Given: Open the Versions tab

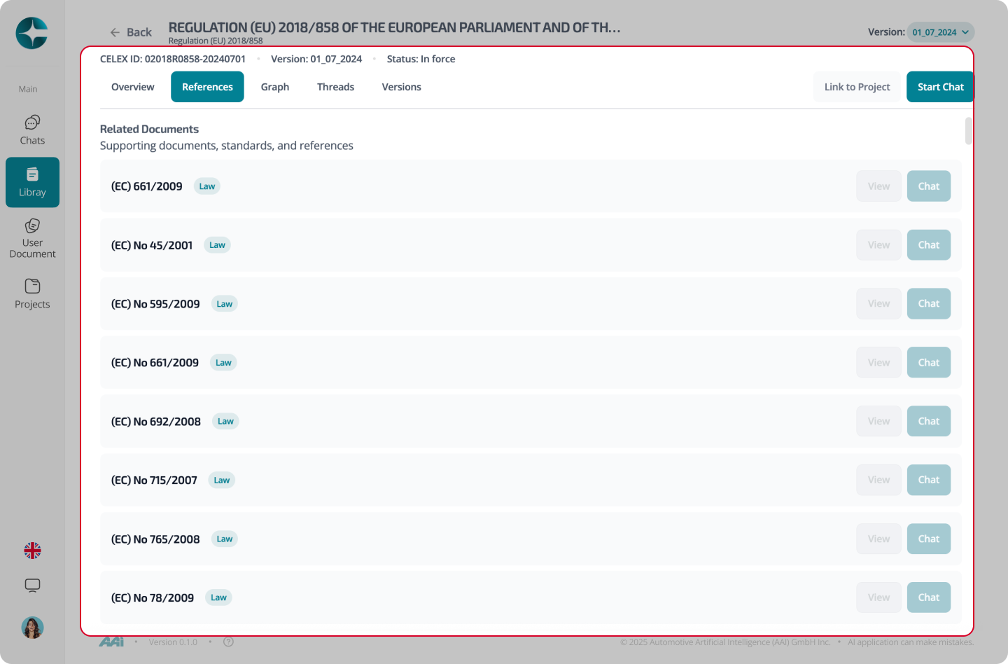Looking at the screenshot, I should point(402,87).
